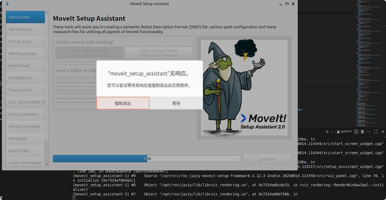Switch to the MoveIt Controllers tab
This screenshot has width=386, height=200.
[25, 126]
